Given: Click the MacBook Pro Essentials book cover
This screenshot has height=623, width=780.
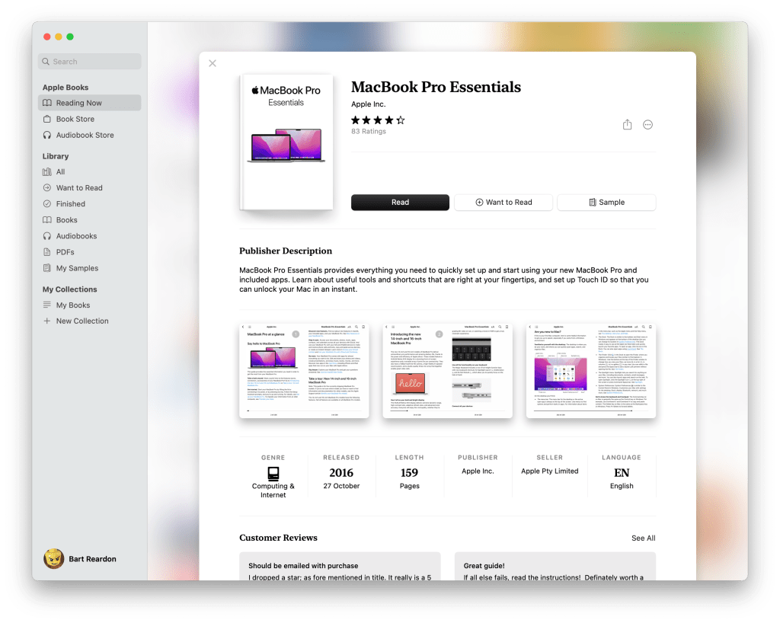Looking at the screenshot, I should [x=286, y=142].
